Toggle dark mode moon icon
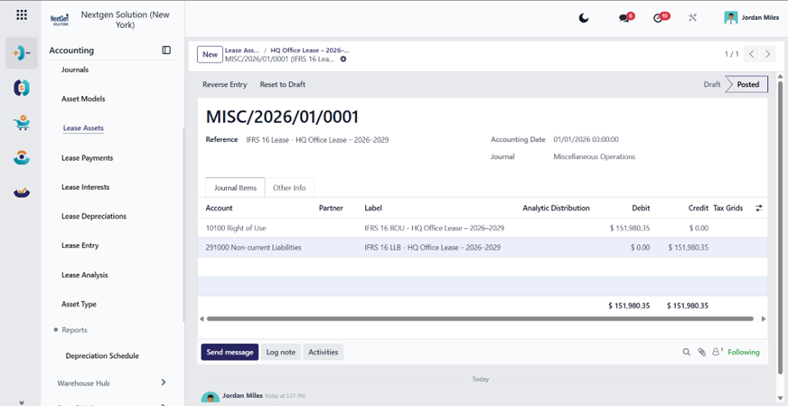 coord(584,18)
